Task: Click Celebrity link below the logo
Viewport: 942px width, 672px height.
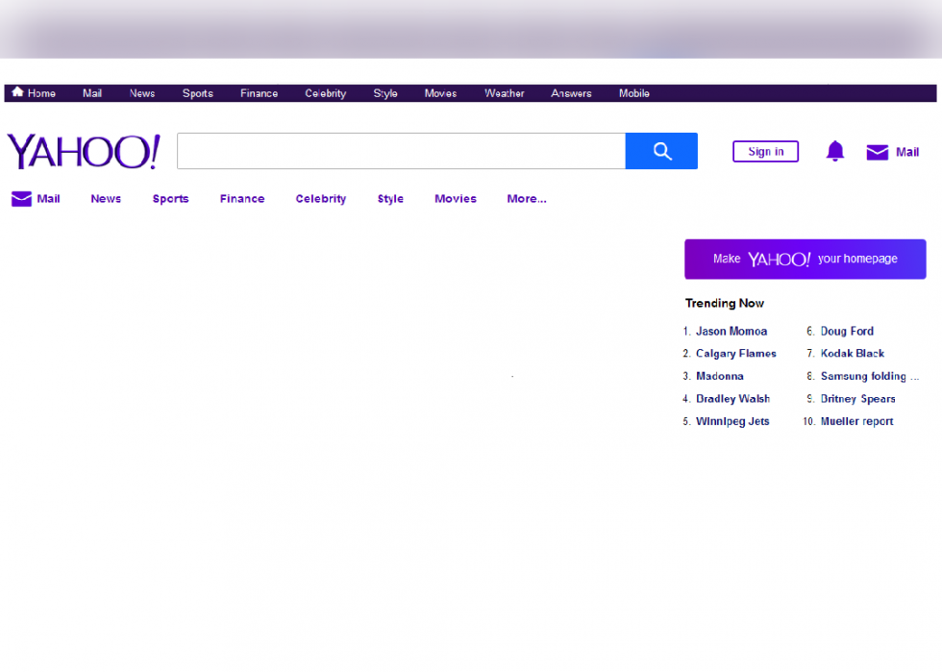Action: (x=321, y=199)
